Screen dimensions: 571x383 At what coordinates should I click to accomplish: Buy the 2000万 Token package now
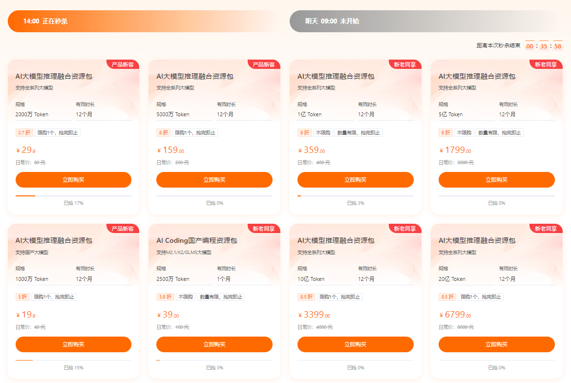73,180
